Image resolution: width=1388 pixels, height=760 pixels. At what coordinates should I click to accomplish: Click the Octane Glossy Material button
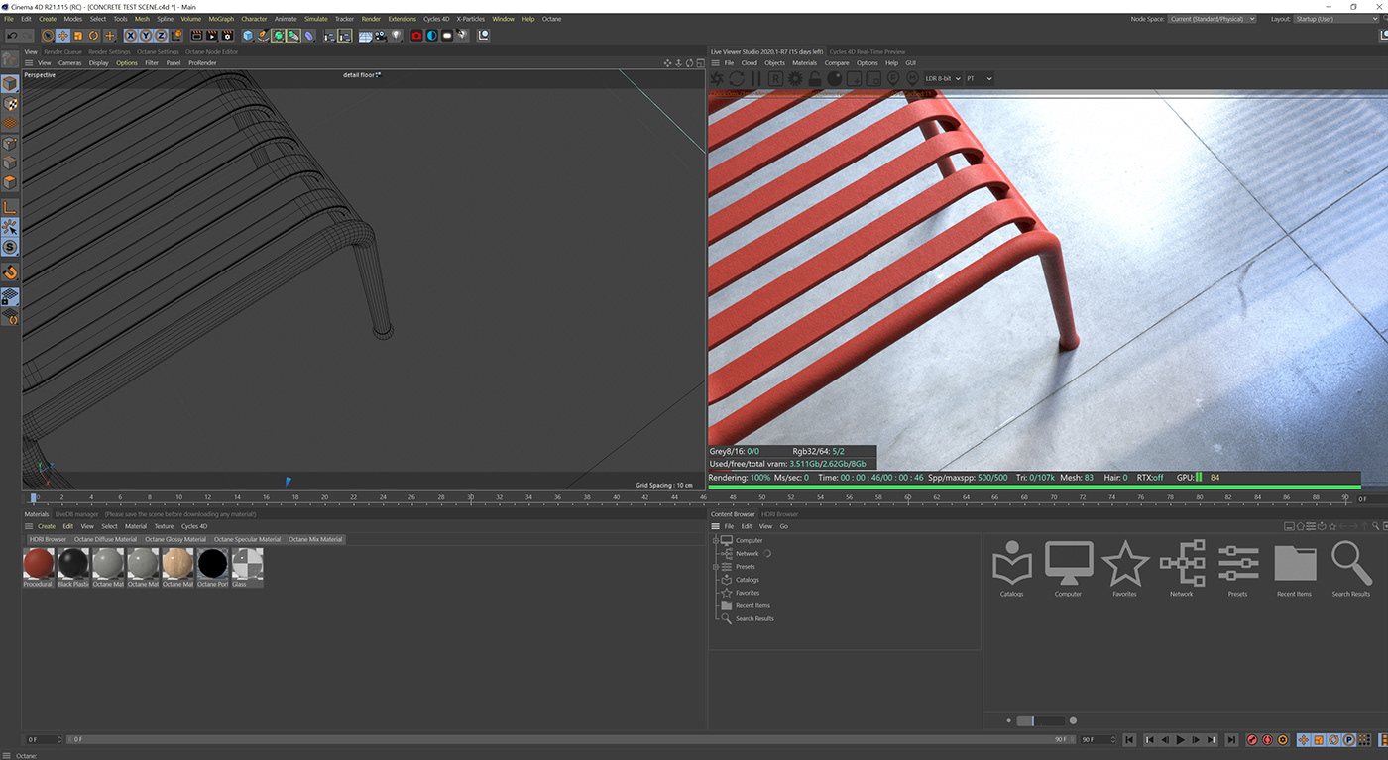[175, 540]
